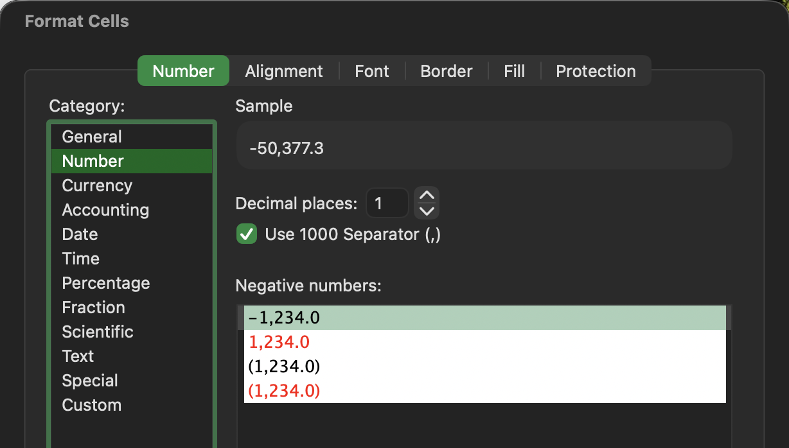
Task: Switch to the Alignment tab
Action: coord(283,71)
